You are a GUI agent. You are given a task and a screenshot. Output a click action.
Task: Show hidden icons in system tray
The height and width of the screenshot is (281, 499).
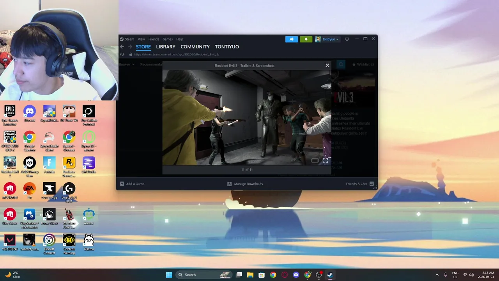(x=437, y=275)
